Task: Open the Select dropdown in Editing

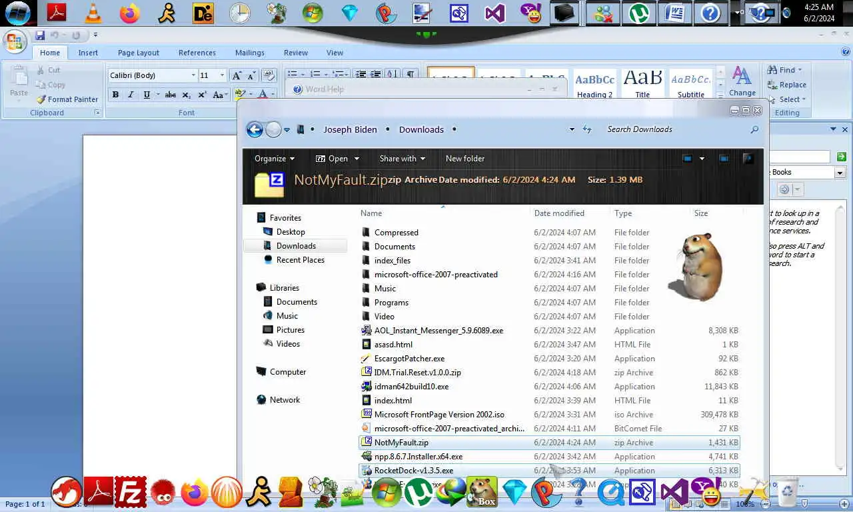Action: 787,99
